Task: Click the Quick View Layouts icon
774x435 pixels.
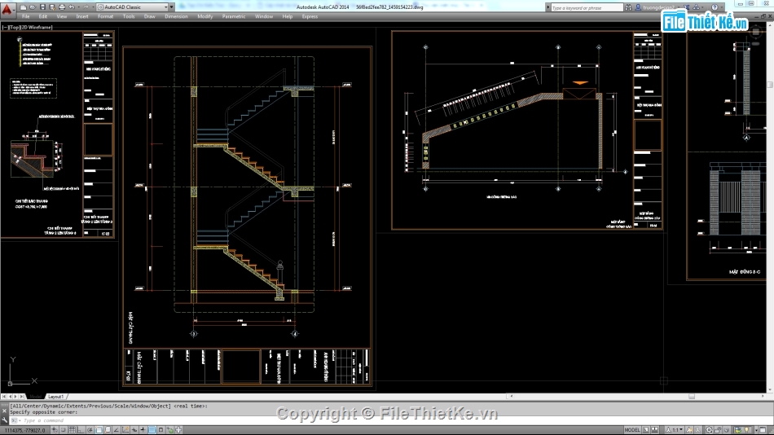Action: point(645,430)
